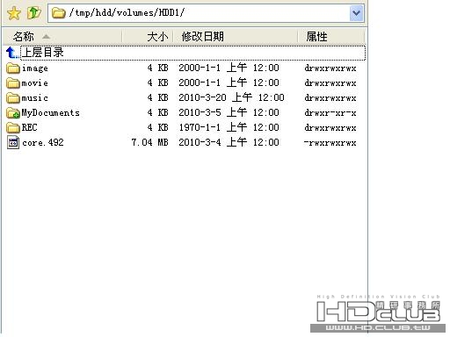This screenshot has height=337, width=450.
Task: Sort by the 大小 column header
Action: coord(148,37)
